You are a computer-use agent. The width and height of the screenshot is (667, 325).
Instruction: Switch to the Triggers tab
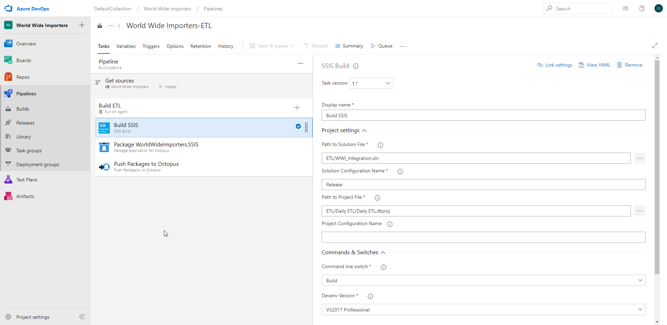151,46
